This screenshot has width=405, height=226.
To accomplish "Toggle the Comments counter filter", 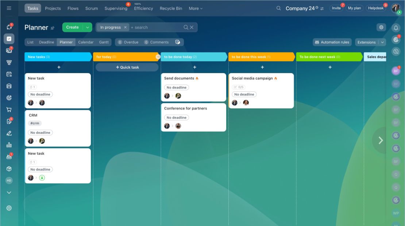I will (x=156, y=42).
